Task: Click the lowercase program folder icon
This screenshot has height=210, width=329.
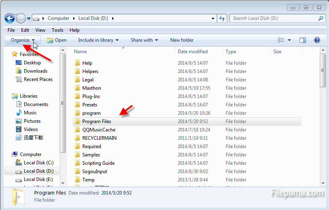Action: 78,113
